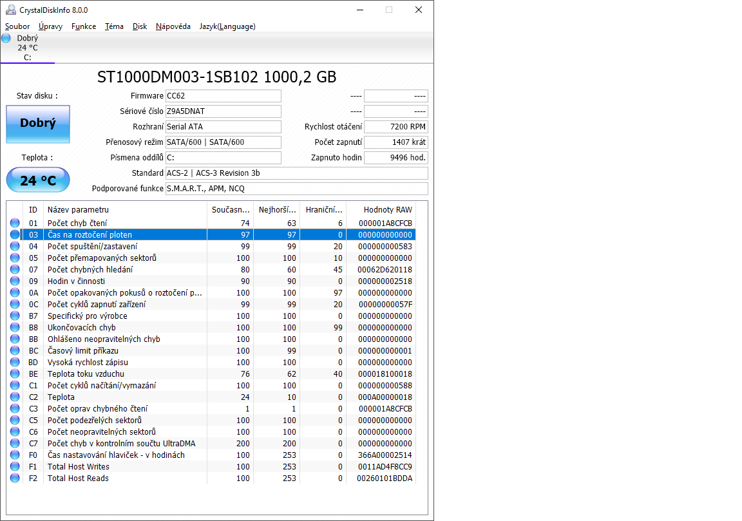
Task: Click status orb beside Počet přemapovaných sektorů
Action: 15,258
